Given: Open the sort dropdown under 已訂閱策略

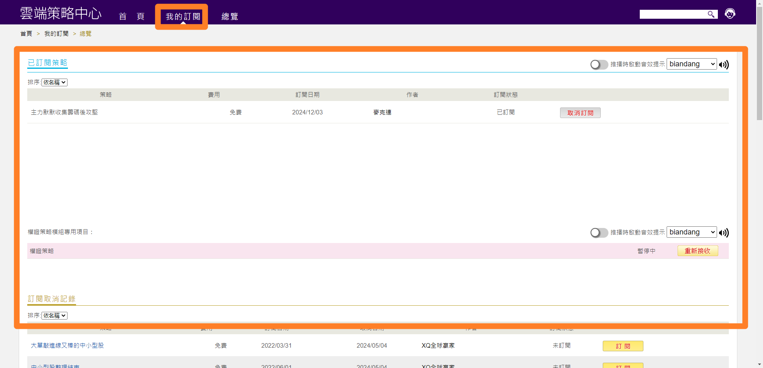Looking at the screenshot, I should click(54, 83).
